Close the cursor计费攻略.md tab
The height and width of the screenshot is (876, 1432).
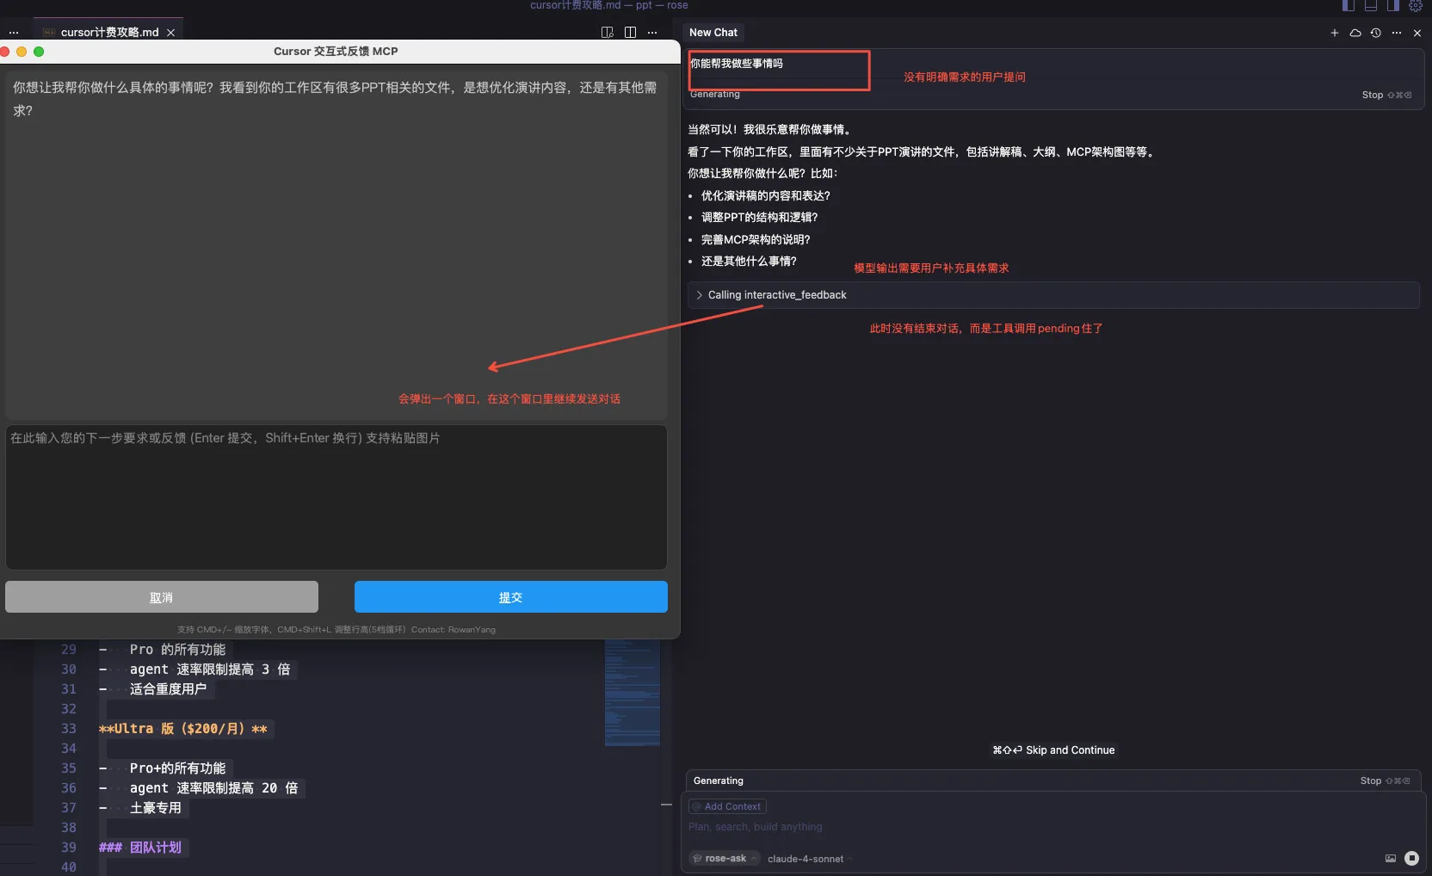170,33
